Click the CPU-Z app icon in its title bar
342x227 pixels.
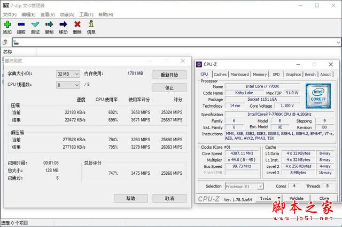point(199,64)
